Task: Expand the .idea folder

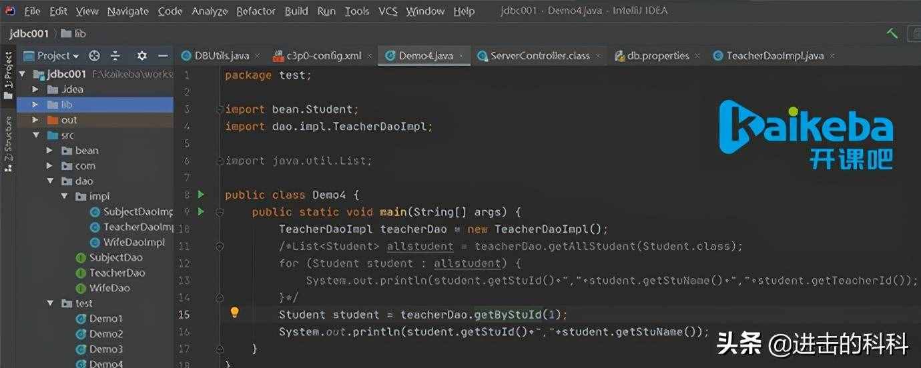Action: [35, 89]
